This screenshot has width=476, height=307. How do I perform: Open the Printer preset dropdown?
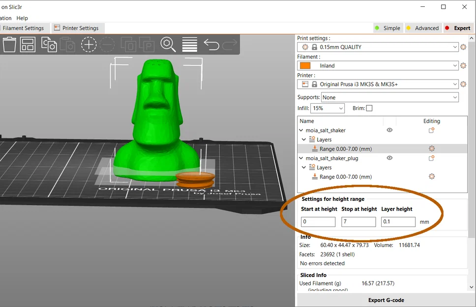378,84
